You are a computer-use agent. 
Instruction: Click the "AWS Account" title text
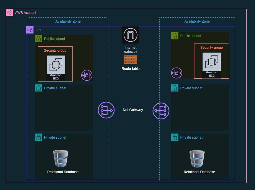coord(25,13)
